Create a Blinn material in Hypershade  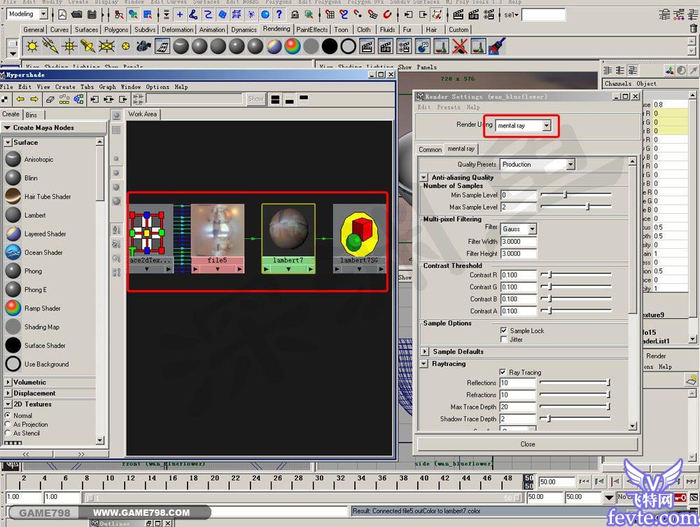13,178
